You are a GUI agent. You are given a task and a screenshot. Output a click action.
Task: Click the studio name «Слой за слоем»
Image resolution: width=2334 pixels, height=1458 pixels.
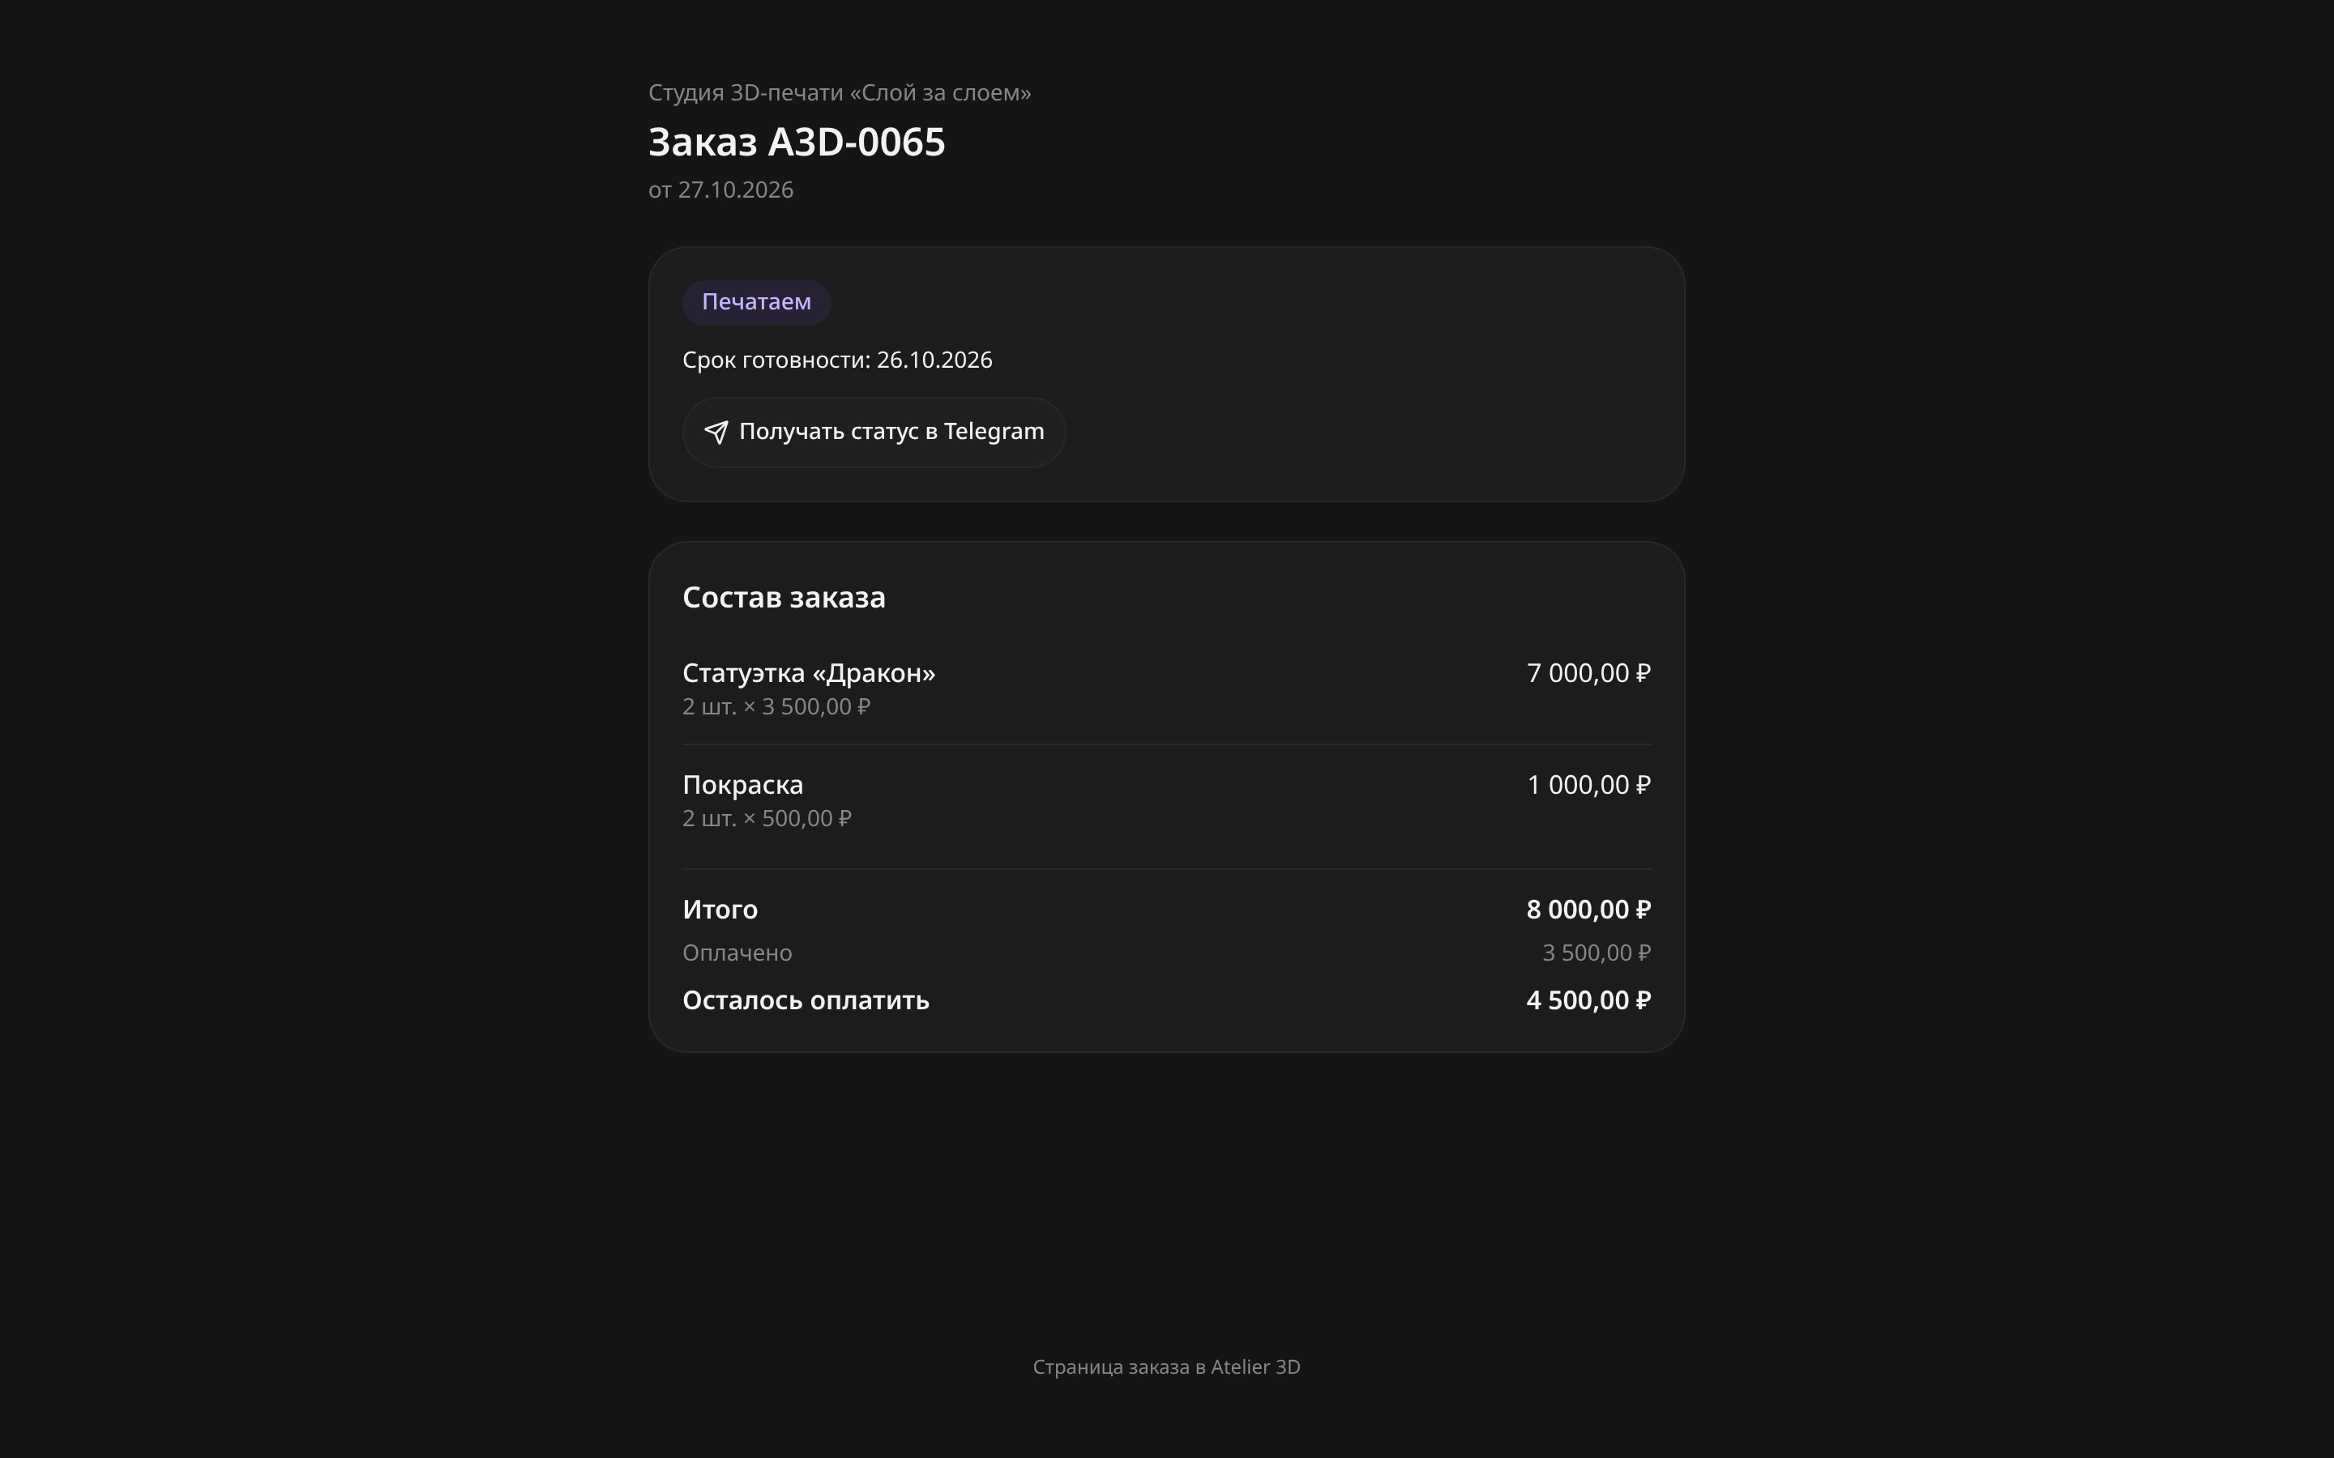coord(940,92)
